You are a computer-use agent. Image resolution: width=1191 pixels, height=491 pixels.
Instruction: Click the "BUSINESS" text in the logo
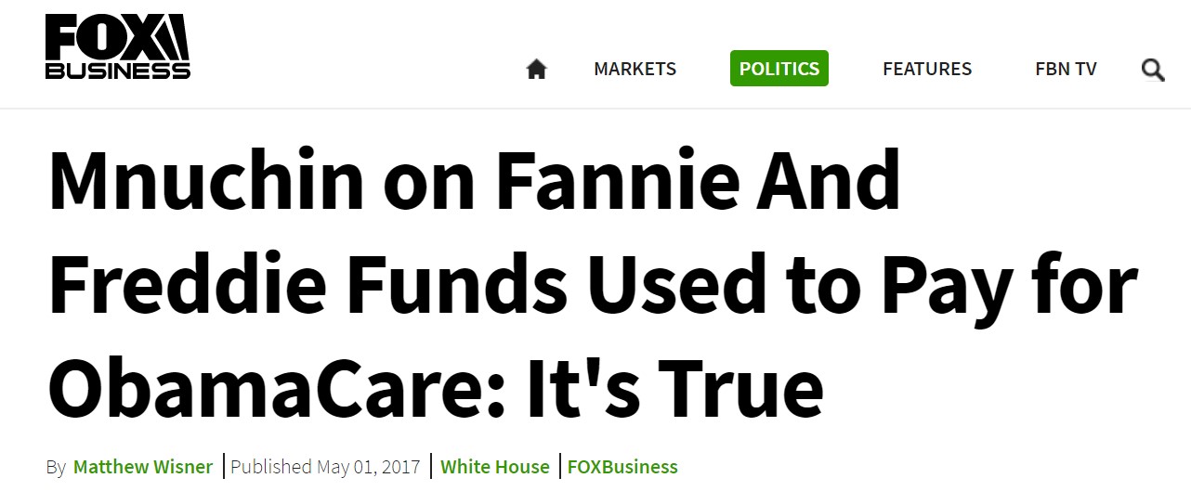coord(118,70)
